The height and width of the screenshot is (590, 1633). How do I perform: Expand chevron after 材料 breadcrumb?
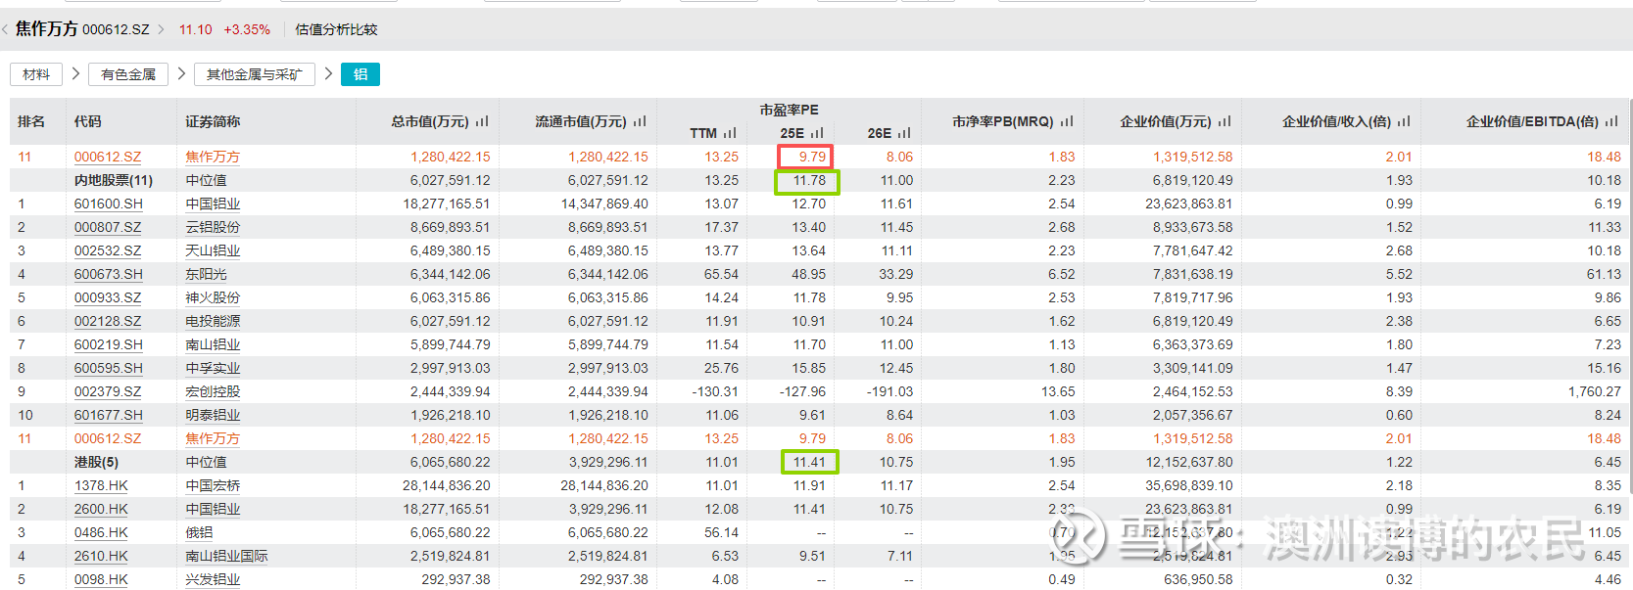pos(75,73)
